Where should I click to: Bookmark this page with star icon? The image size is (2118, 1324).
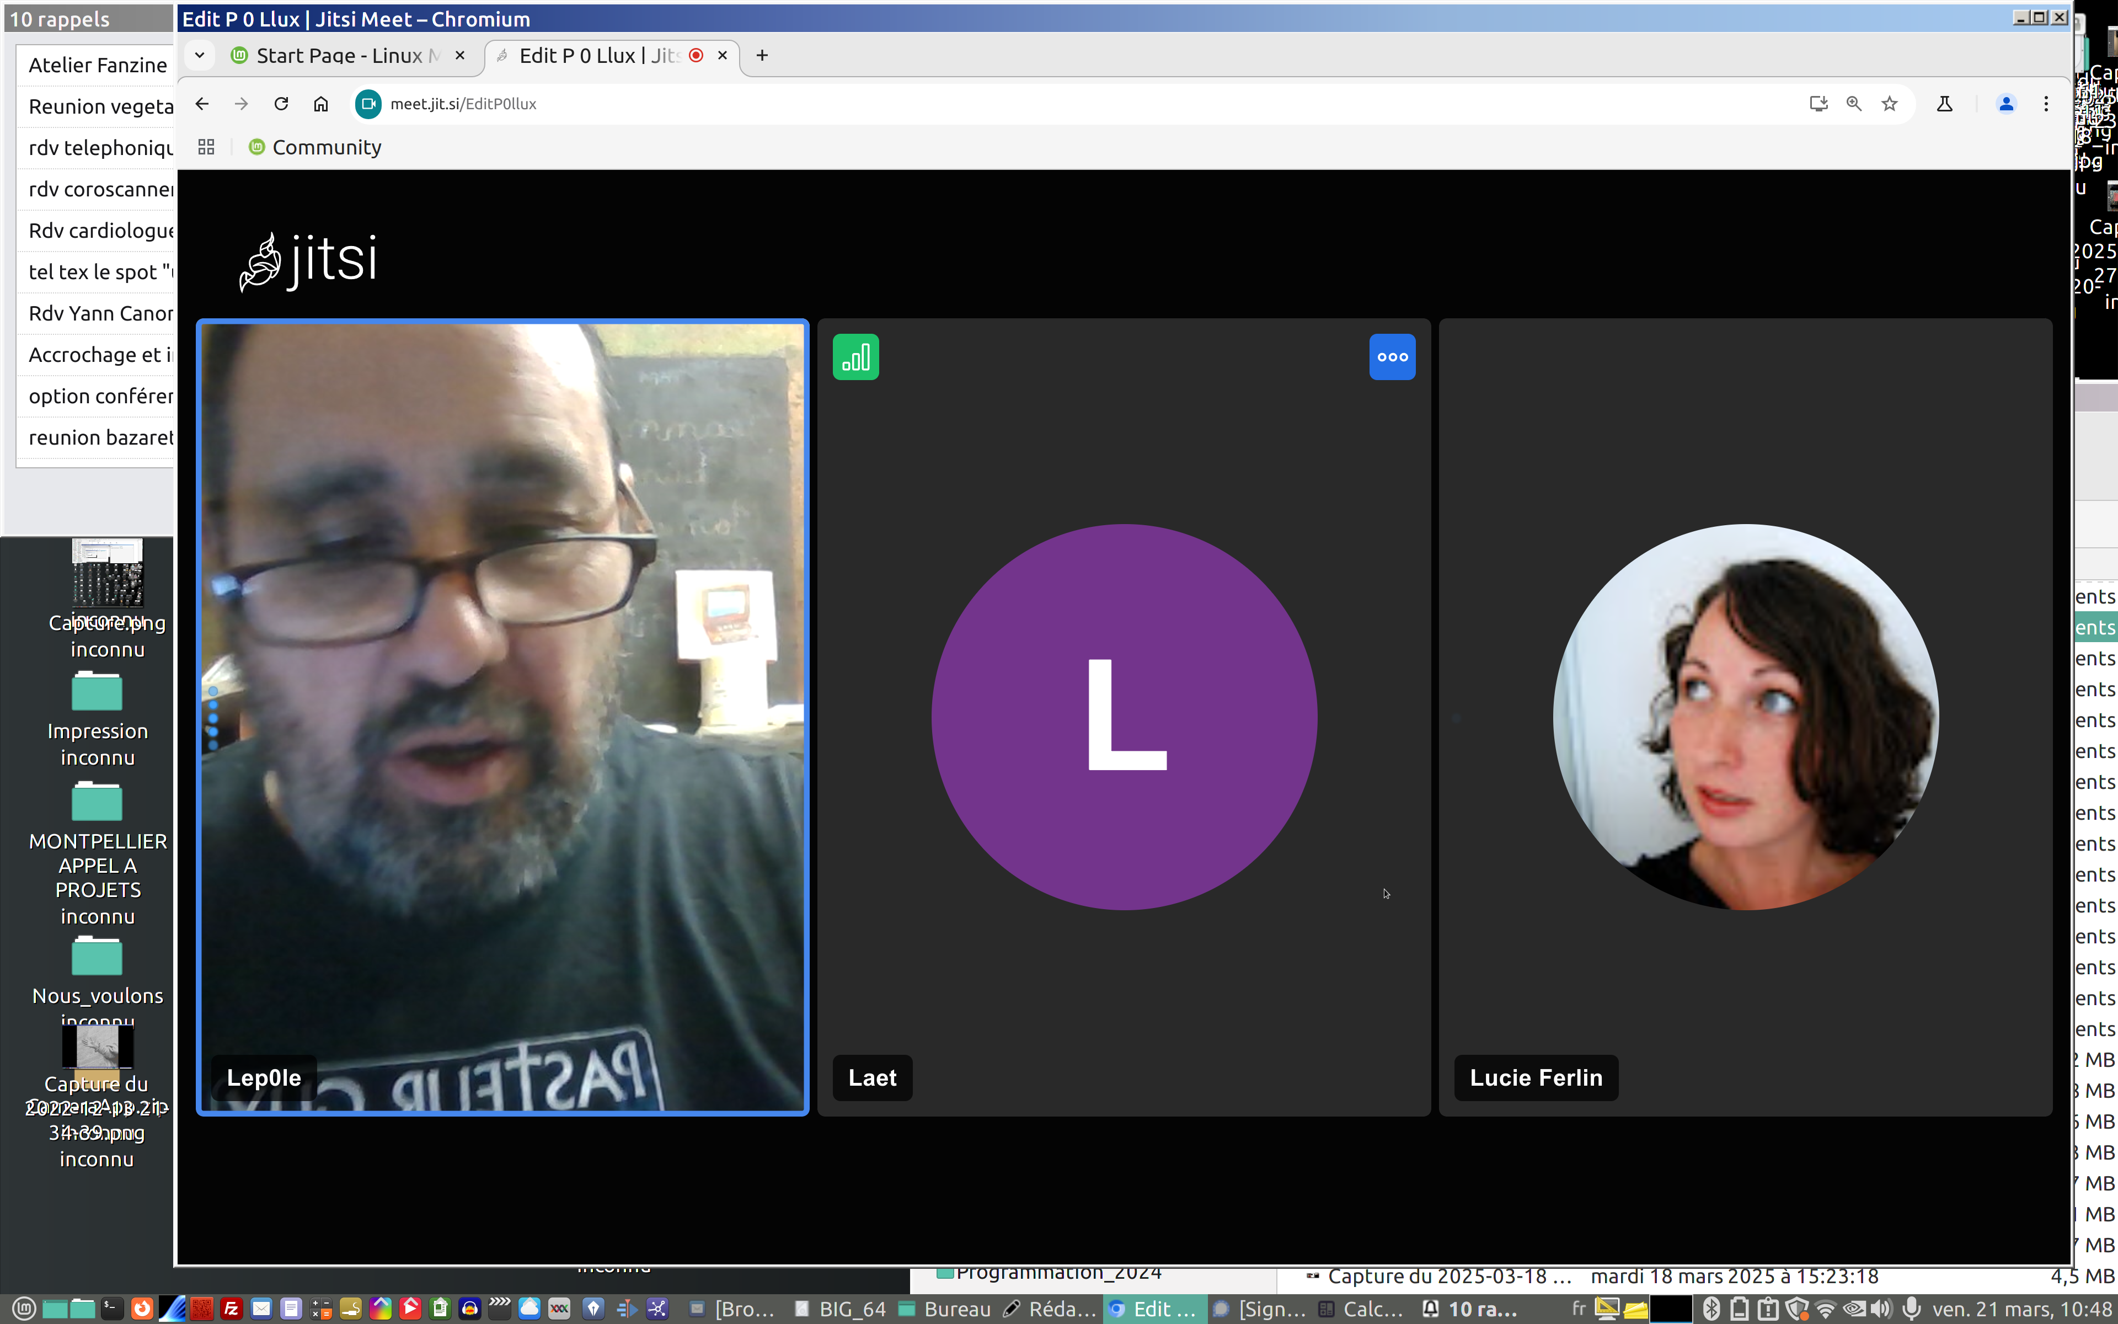1890,104
